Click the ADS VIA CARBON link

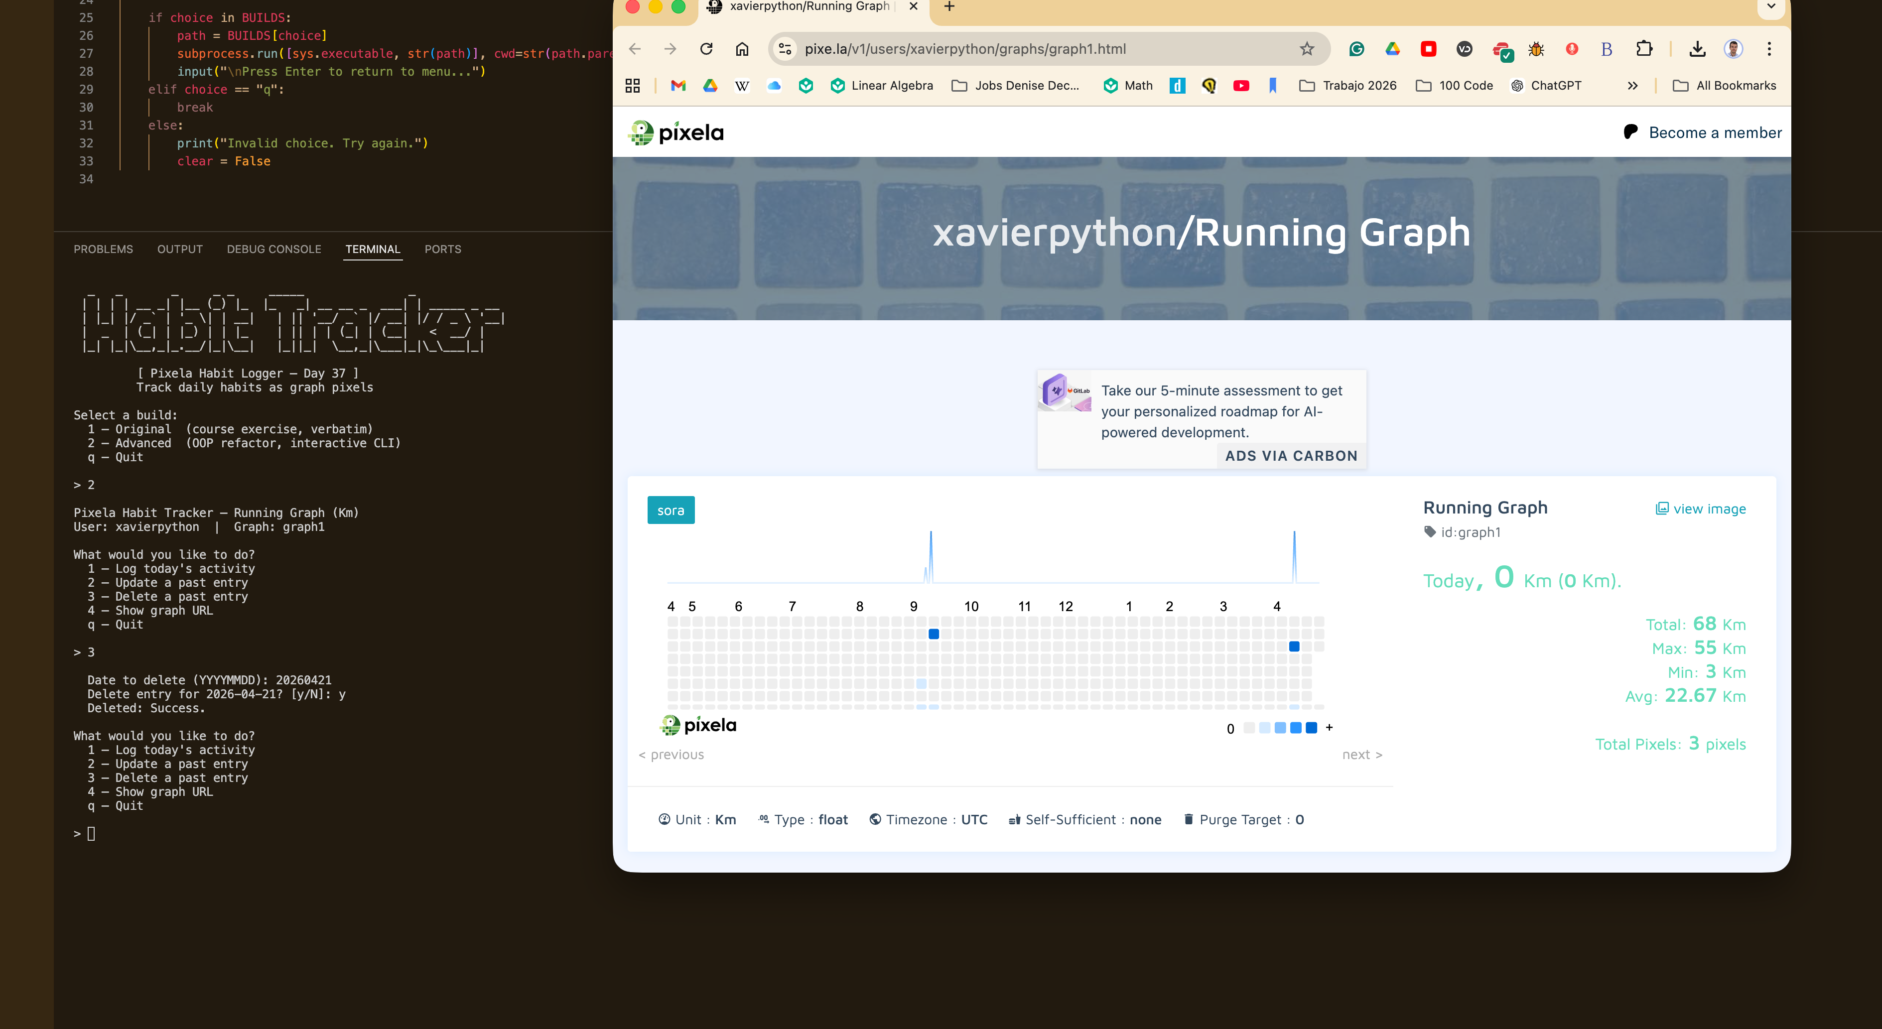(1291, 456)
